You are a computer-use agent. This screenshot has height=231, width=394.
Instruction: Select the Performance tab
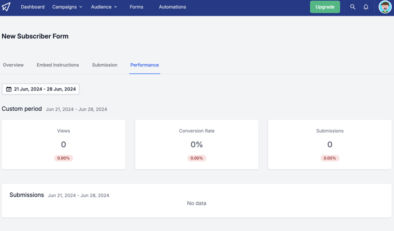click(x=144, y=65)
